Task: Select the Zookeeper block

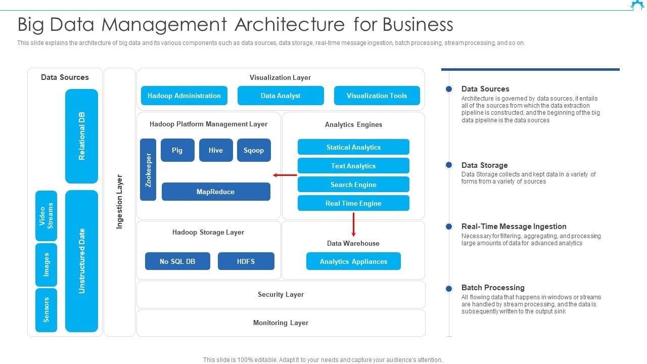Action: 148,169
